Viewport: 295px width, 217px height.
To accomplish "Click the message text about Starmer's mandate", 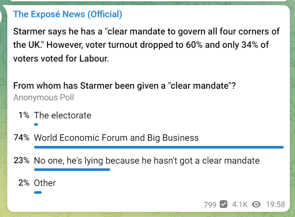I will click(x=146, y=45).
